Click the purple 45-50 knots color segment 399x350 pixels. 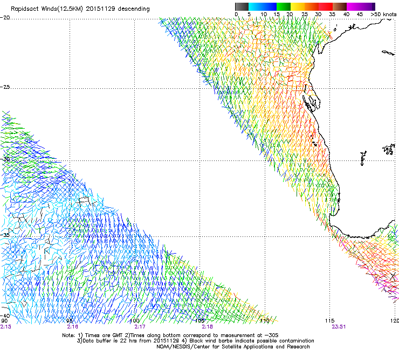click(368, 6)
